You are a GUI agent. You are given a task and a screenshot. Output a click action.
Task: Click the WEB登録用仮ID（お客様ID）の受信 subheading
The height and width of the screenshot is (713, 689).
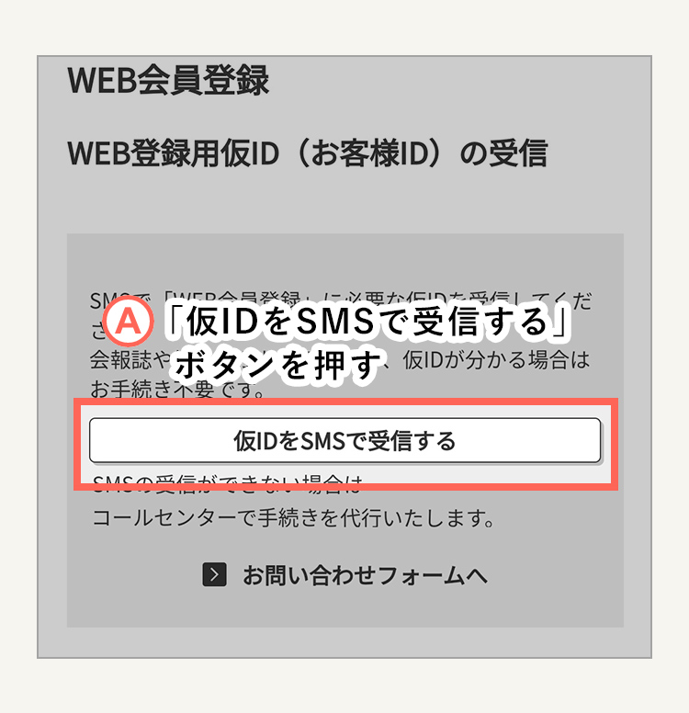pyautogui.click(x=308, y=153)
